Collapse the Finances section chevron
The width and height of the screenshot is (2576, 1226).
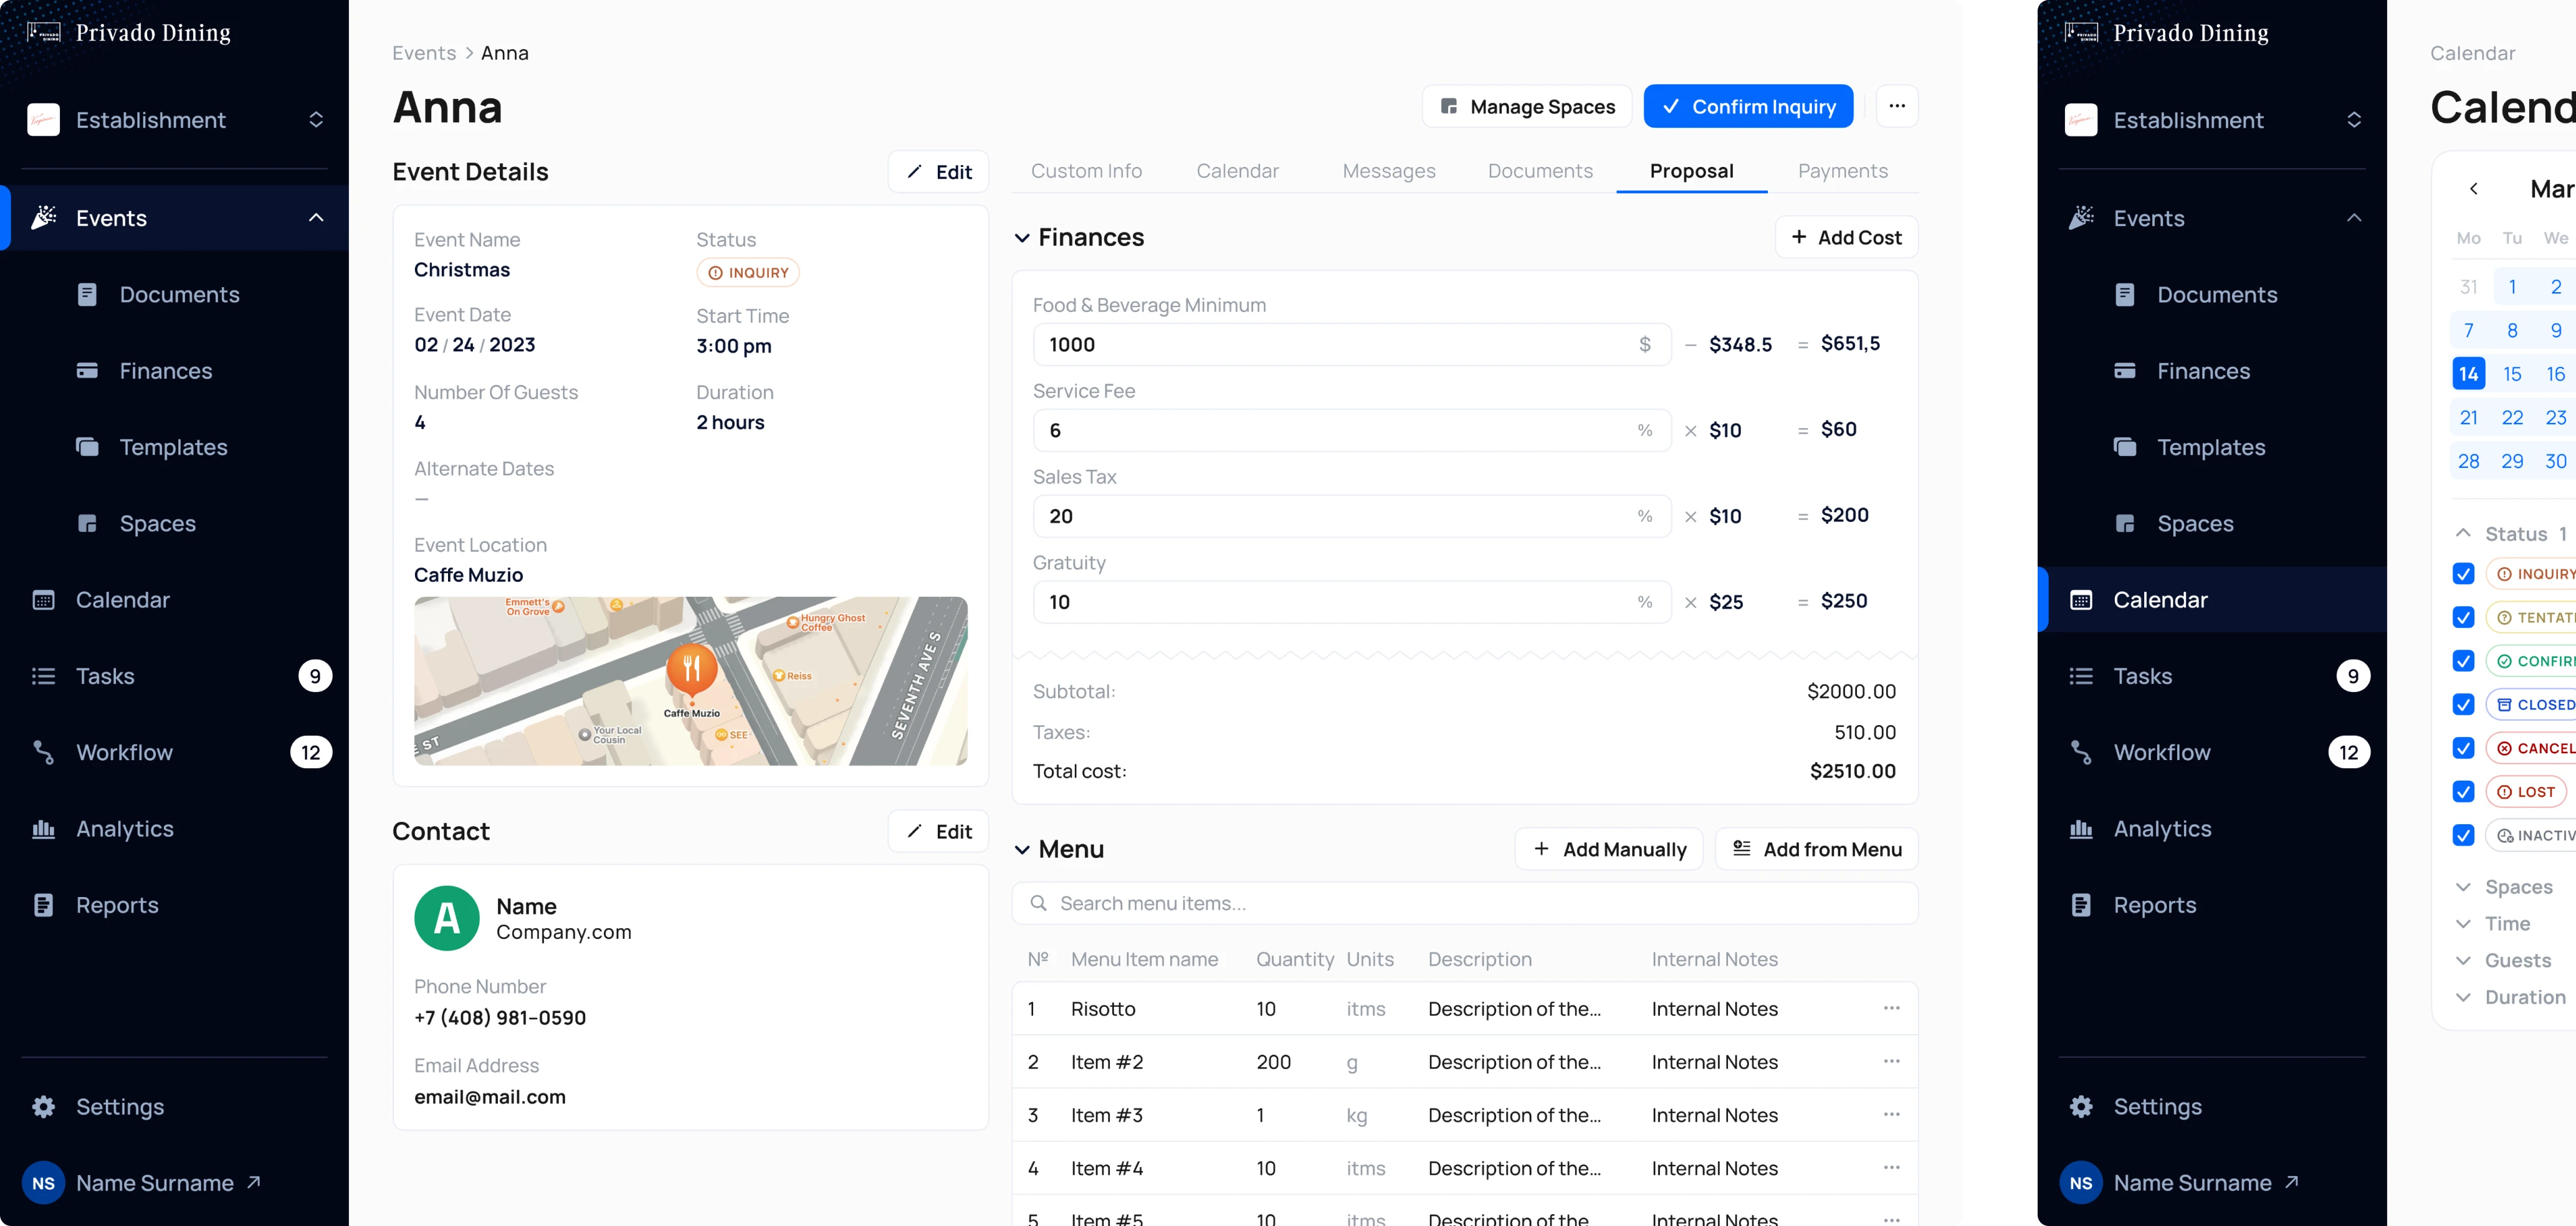point(1022,238)
